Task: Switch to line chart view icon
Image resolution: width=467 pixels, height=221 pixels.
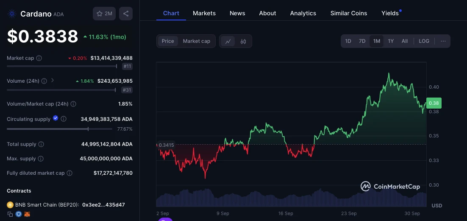Action: pyautogui.click(x=228, y=42)
